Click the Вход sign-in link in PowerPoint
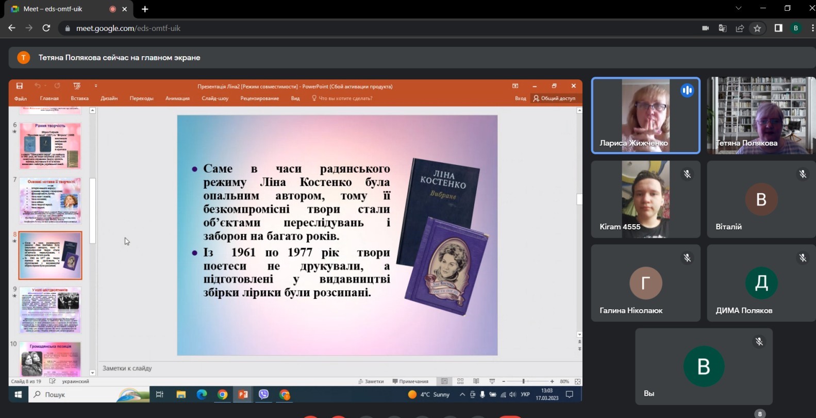Viewport: 816px width, 418px height. click(520, 98)
